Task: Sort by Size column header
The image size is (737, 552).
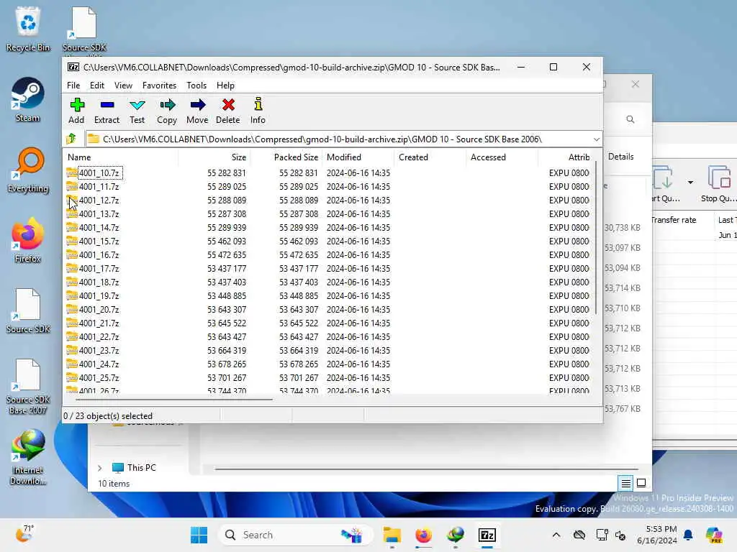Action: tap(214, 157)
